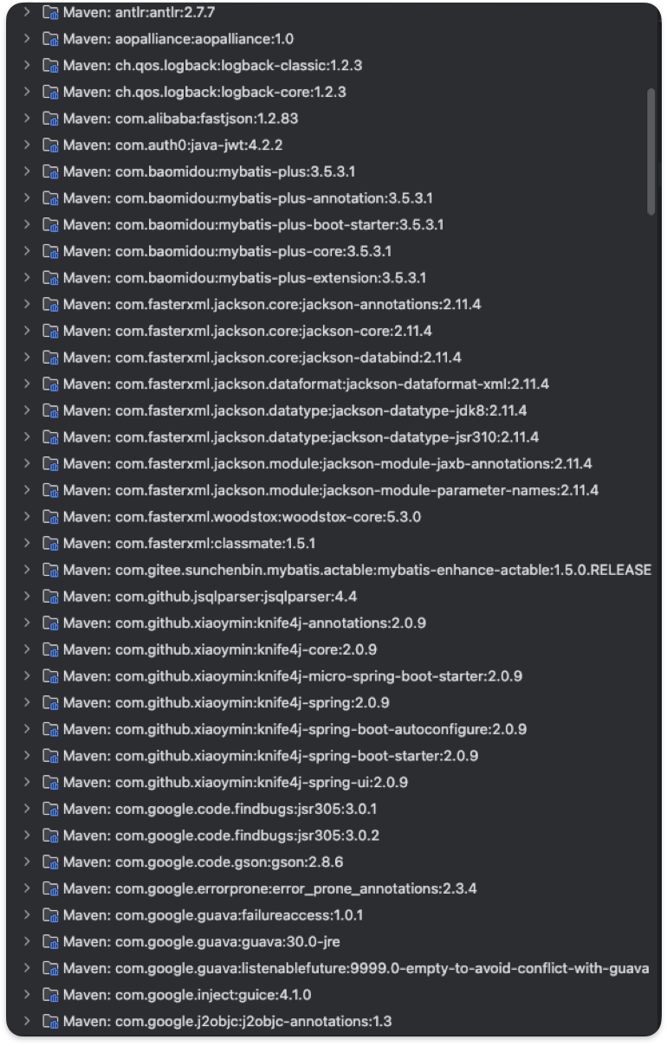This screenshot has height=1046, width=667.
Task: Select the knife4j-spring-ui:2.0.9 row text
Action: [236, 782]
